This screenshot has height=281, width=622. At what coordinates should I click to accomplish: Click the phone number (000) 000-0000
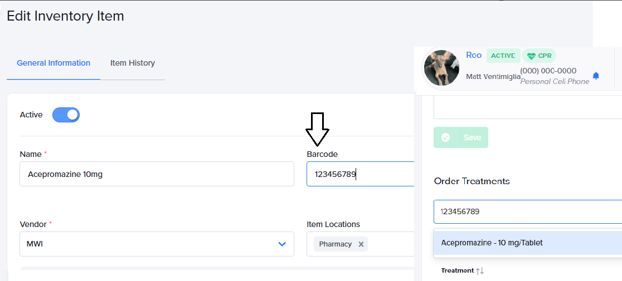(548, 71)
